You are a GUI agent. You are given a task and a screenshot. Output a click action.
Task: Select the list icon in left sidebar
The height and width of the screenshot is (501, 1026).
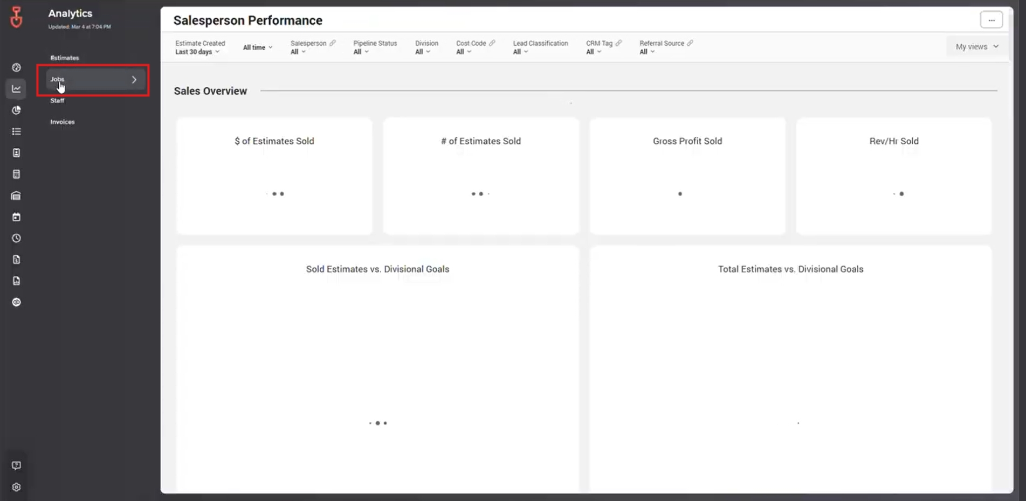click(x=16, y=131)
